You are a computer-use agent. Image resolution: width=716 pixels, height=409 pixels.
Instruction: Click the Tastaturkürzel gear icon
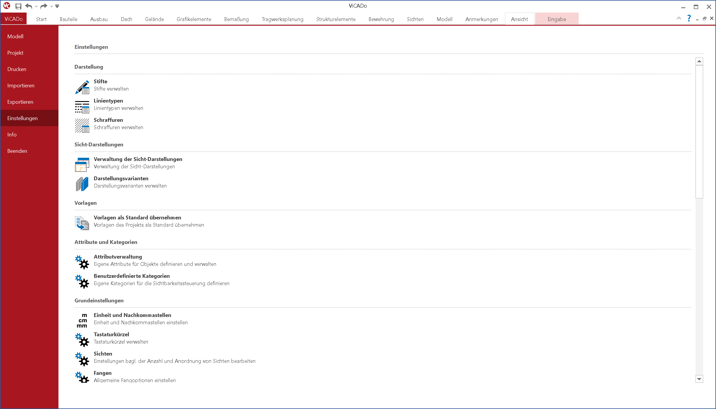[82, 340]
